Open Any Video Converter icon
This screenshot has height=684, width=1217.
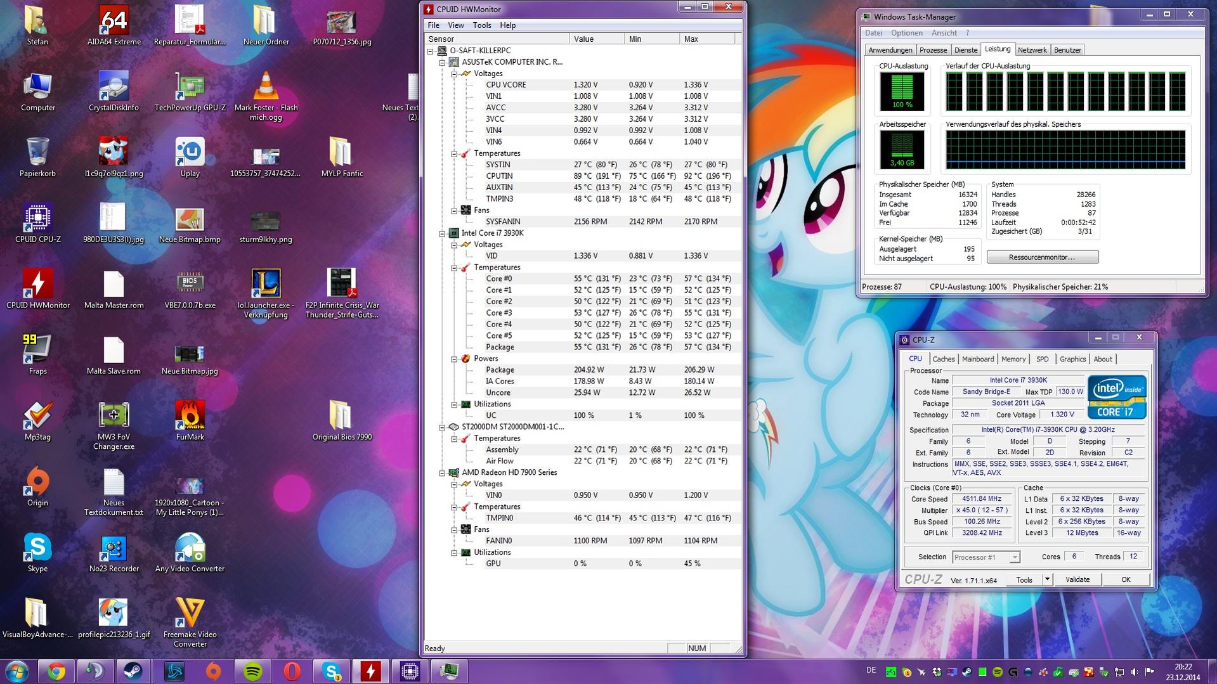[190, 553]
